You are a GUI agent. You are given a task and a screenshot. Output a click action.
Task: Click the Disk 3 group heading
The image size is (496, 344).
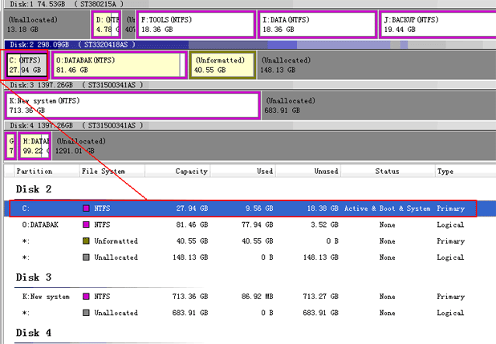point(34,277)
